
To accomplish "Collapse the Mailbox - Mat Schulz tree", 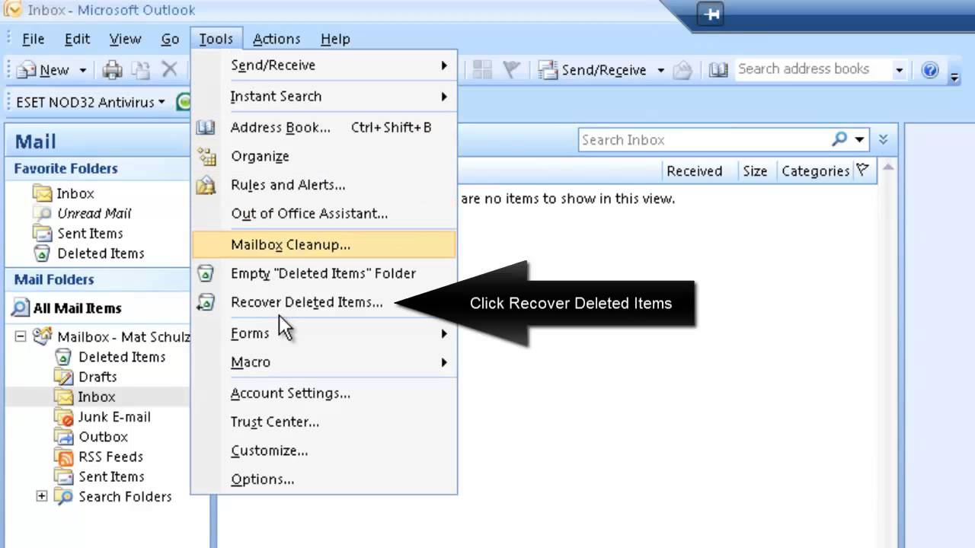I will (x=21, y=336).
